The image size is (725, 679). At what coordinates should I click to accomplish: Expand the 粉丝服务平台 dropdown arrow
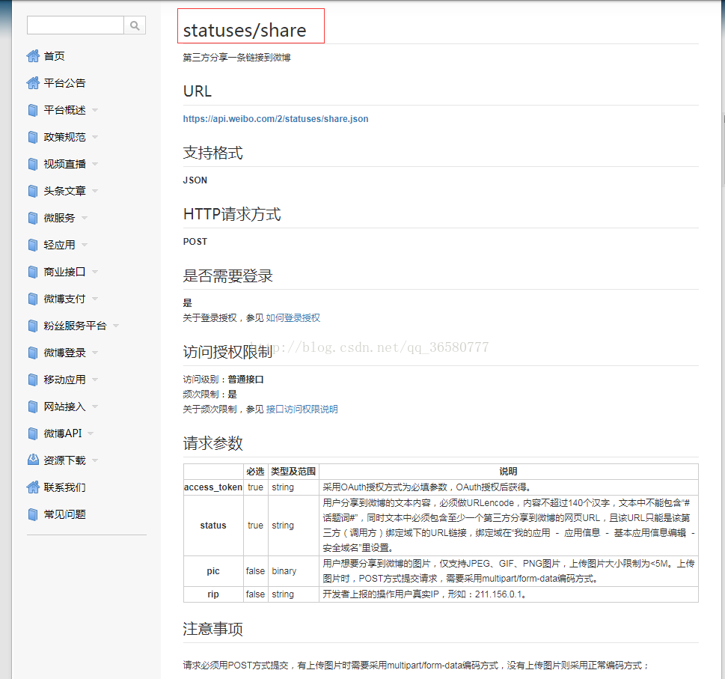pyautogui.click(x=115, y=326)
